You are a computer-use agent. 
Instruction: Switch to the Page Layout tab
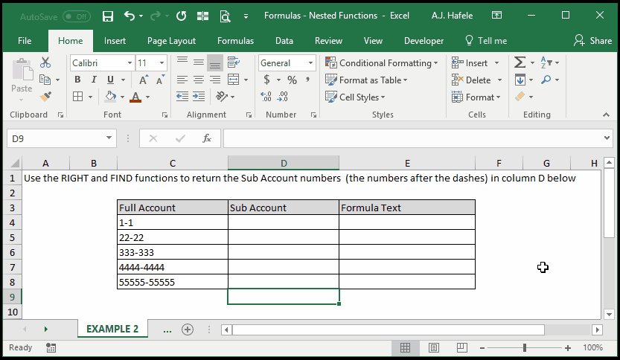click(171, 41)
